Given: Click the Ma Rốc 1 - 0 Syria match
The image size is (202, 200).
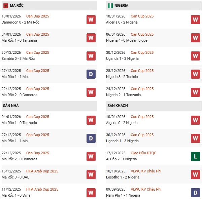Looking at the screenshot, I should (16, 195).
